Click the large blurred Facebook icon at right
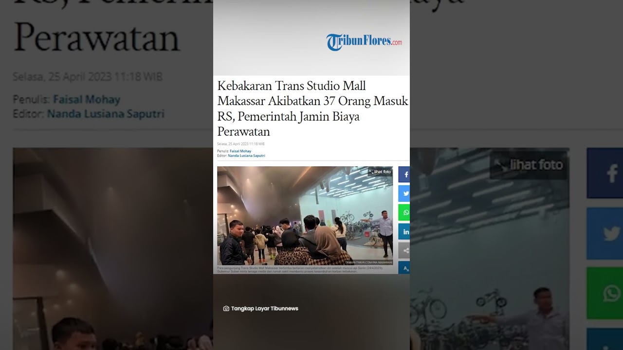623x350 pixels. (605, 174)
